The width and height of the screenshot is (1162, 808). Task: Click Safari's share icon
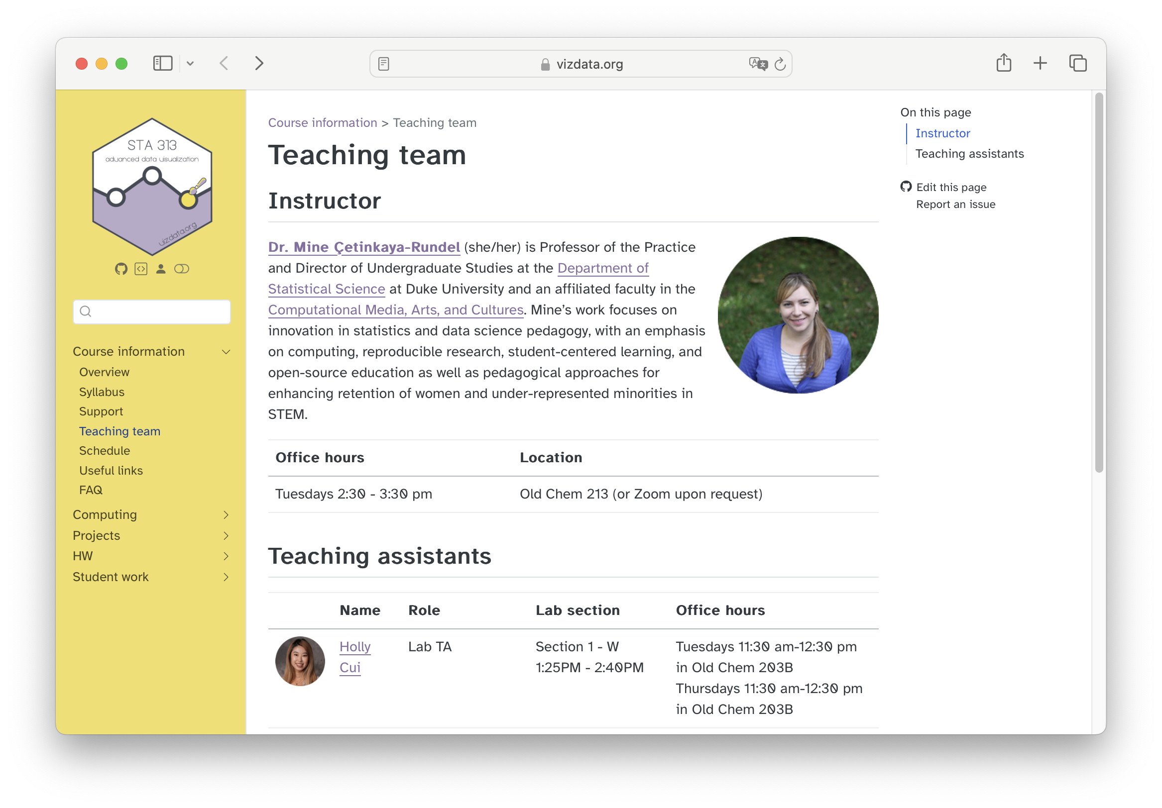(1004, 64)
